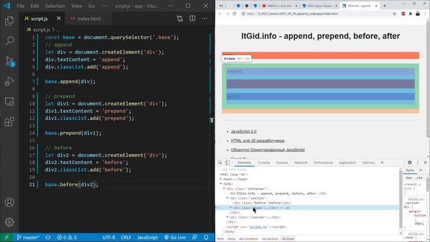
Task: Start Go Live server from status bar
Action: [x=175, y=237]
